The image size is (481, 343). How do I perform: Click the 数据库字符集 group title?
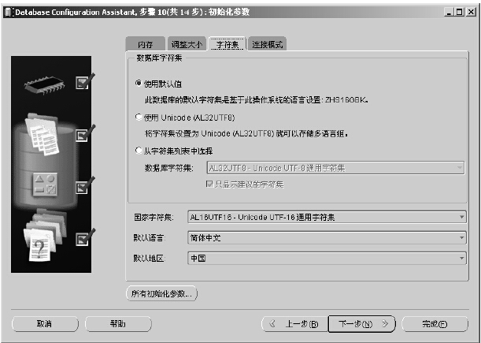click(159, 58)
